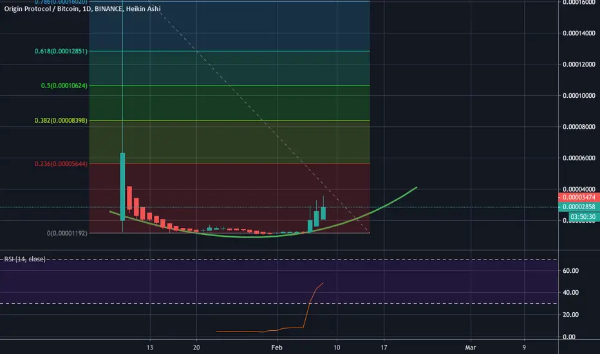Select the RSI (14, close) indicator label
Viewport: 600px width, 354px height.
tap(25, 259)
